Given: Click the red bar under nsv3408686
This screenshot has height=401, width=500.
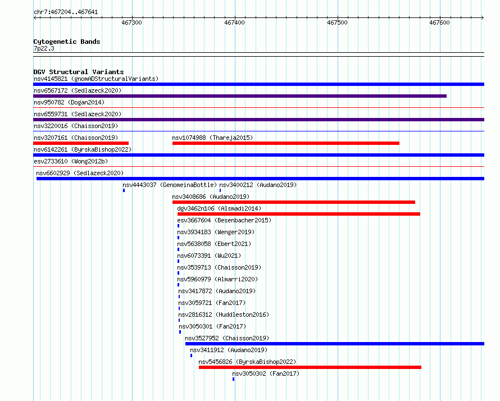Looking at the screenshot, I should click(294, 202).
